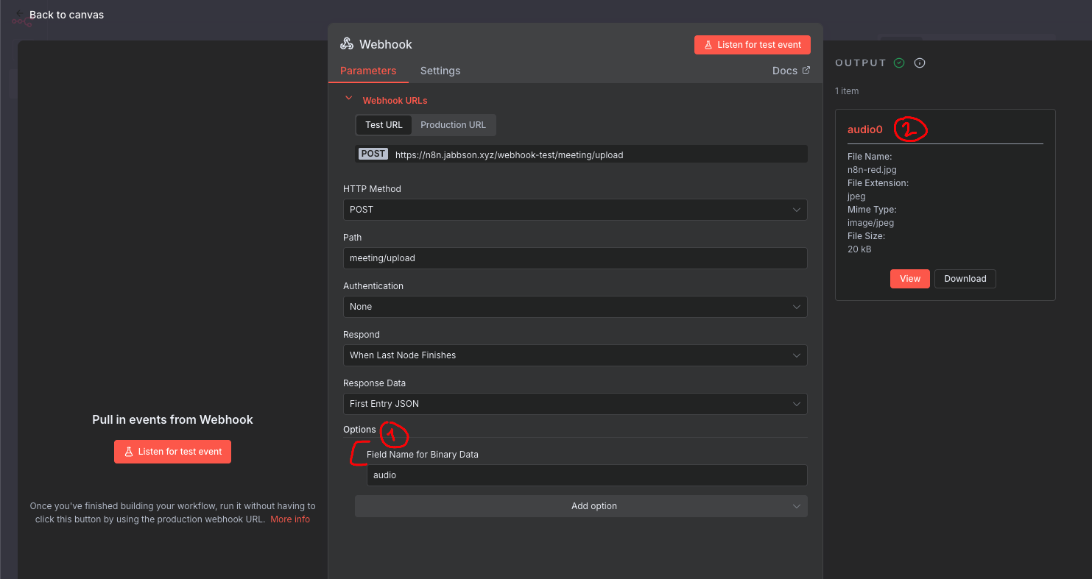This screenshot has height=579, width=1092.
Task: Click the green success check icon
Action: pos(898,63)
